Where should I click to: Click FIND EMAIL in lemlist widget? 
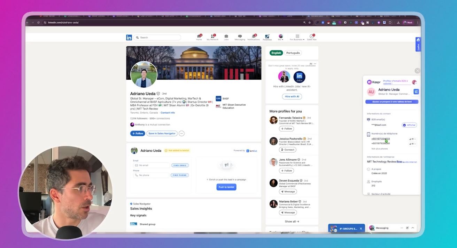[x=180, y=165]
